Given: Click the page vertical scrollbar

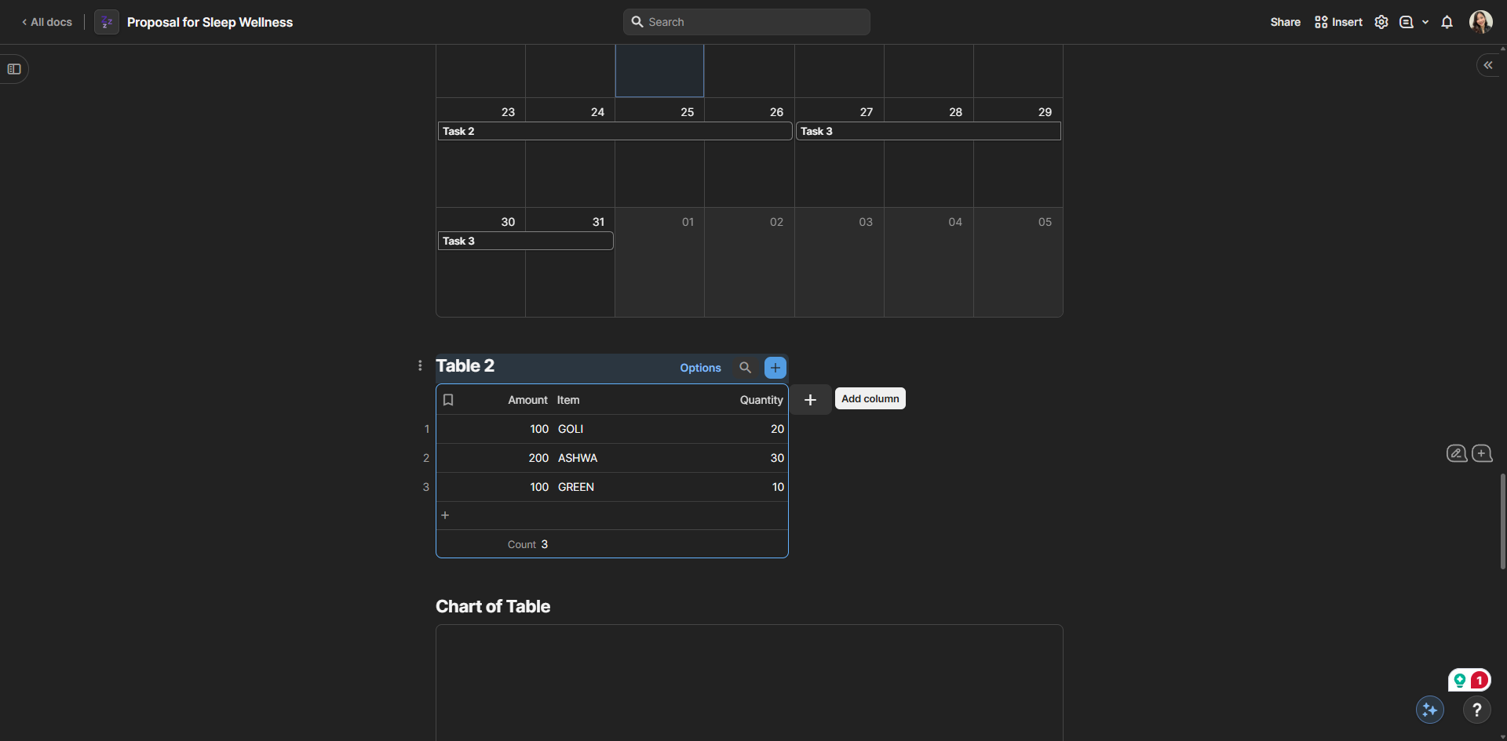Looking at the screenshot, I should click(1502, 521).
